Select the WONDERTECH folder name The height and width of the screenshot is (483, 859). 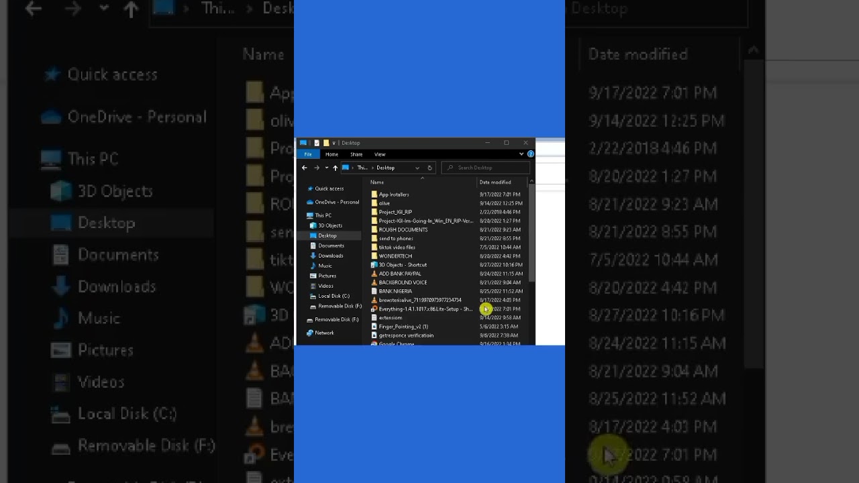click(x=395, y=256)
